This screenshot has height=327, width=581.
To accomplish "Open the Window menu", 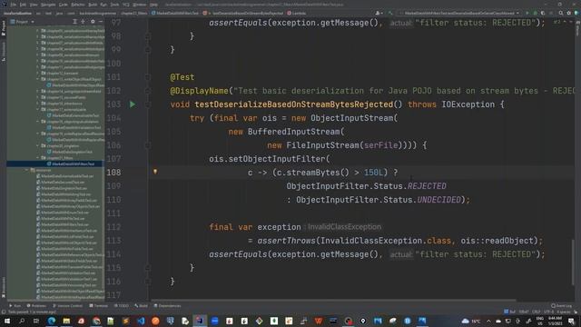I will pos(140,5).
